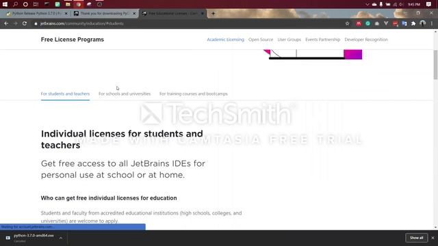This screenshot has width=438, height=246.
Task: Open Cortana circle icon in taskbar
Action: point(25,4)
